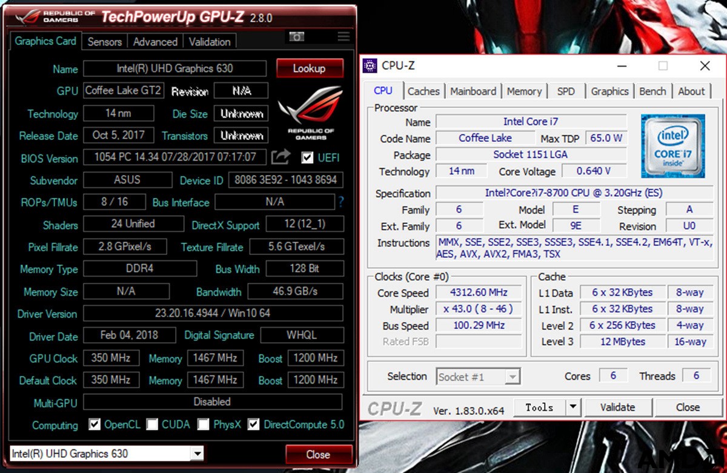727x473 pixels.
Task: Click the Package value Socket 1151 LGA
Action: 531,154
